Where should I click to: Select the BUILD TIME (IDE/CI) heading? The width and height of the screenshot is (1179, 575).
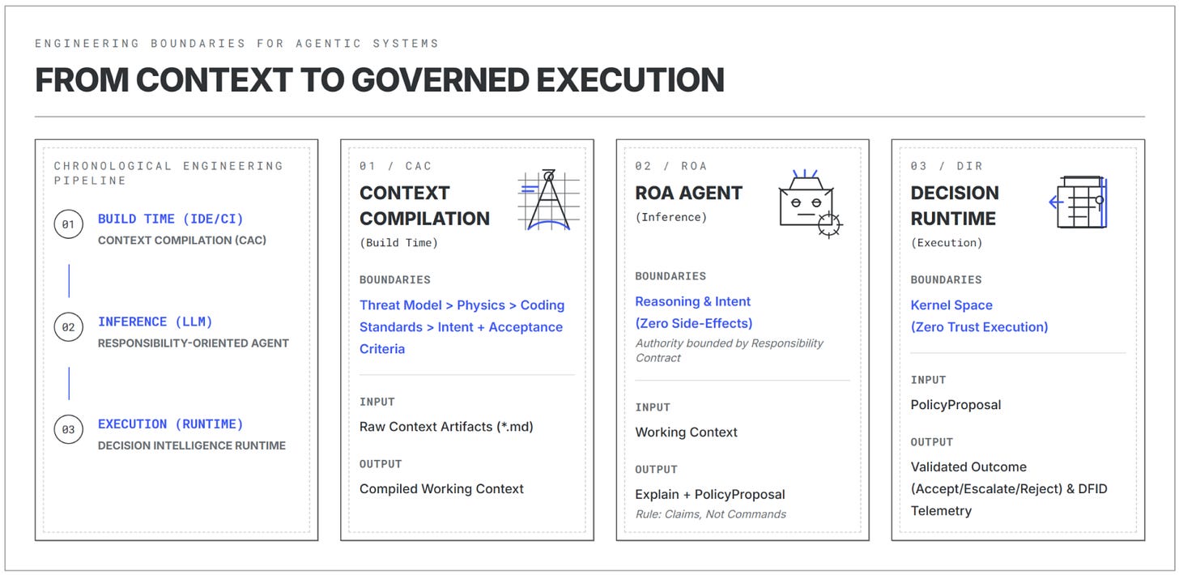[x=170, y=219]
